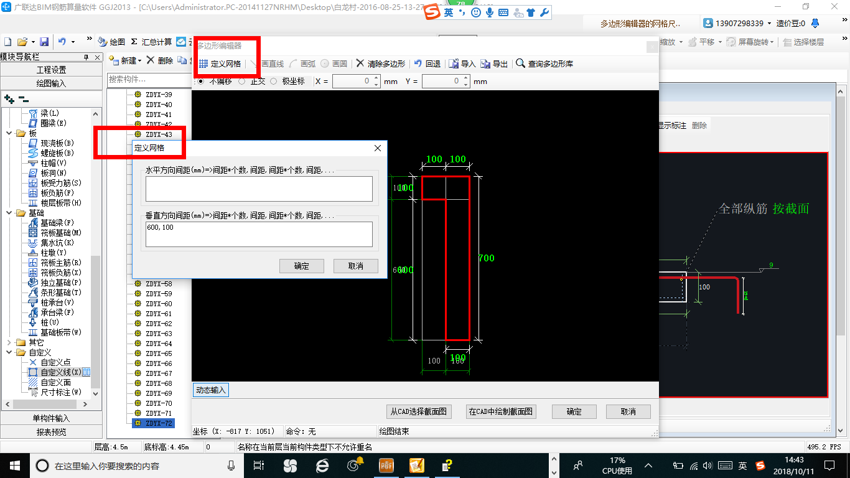Select 板洞(N) in the tree
This screenshot has width=850, height=478.
[x=47, y=173]
